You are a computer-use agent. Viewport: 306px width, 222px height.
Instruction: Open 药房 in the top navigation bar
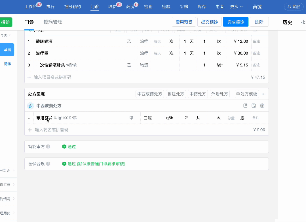pos(130,7)
